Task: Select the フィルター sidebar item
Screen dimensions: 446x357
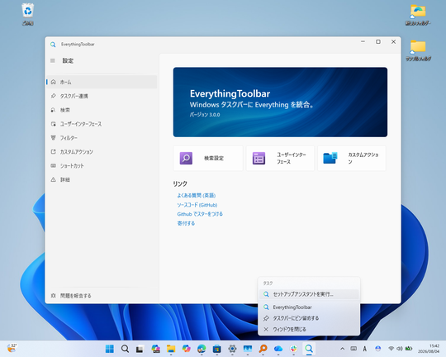Action: point(102,138)
